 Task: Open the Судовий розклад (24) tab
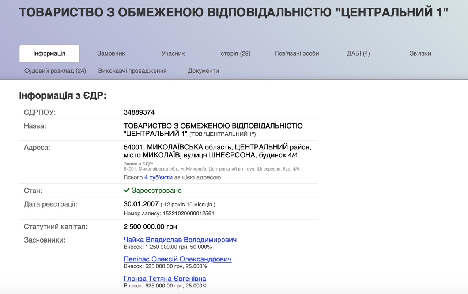[55, 71]
